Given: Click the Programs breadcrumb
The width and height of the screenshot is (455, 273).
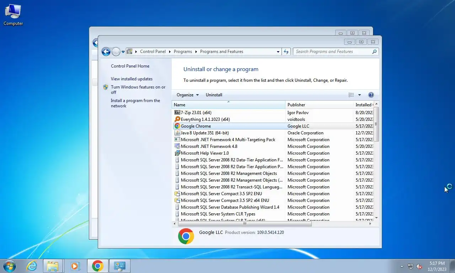Looking at the screenshot, I should [183, 52].
